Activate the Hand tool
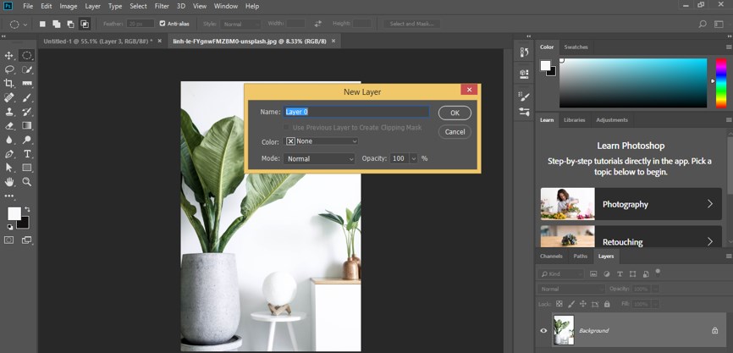Screen dimensions: 733x353 pyautogui.click(x=9, y=181)
